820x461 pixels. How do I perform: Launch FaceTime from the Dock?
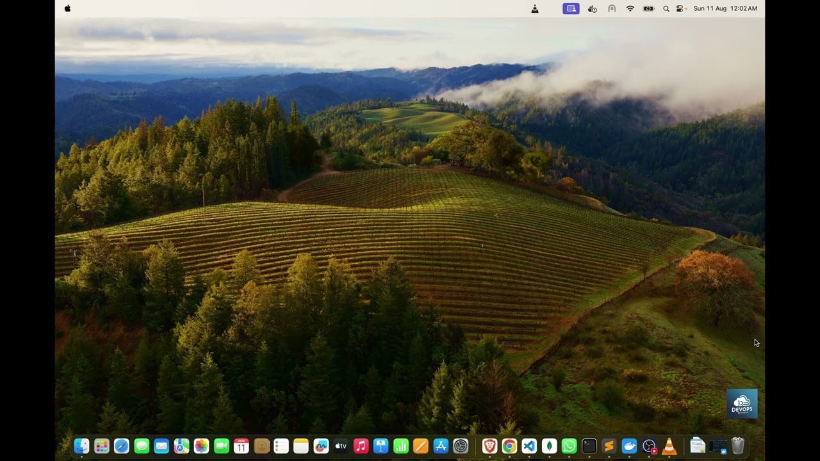pos(221,446)
